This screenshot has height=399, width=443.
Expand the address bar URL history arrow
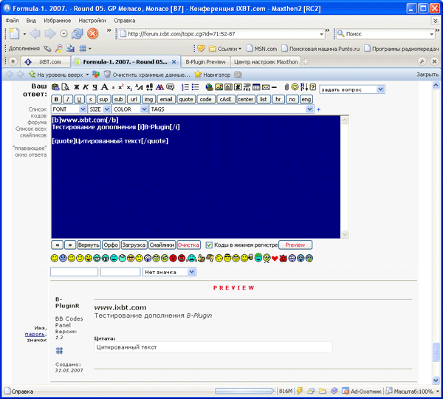click(x=321, y=34)
